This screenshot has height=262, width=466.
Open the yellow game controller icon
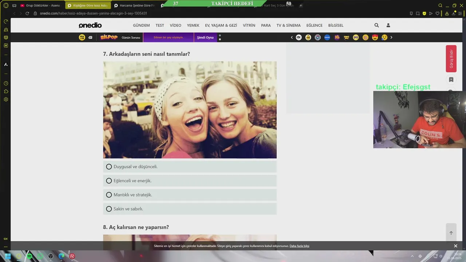(x=82, y=37)
